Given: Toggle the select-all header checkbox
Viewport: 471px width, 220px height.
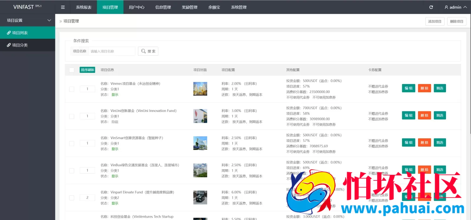Looking at the screenshot, I should (72, 70).
